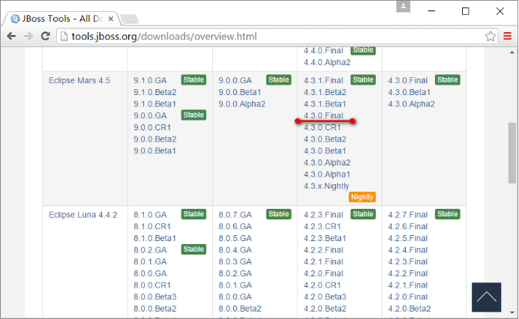Image resolution: width=519 pixels, height=319 pixels.
Task: Click the page info icon in address bar
Action: pyautogui.click(x=64, y=36)
